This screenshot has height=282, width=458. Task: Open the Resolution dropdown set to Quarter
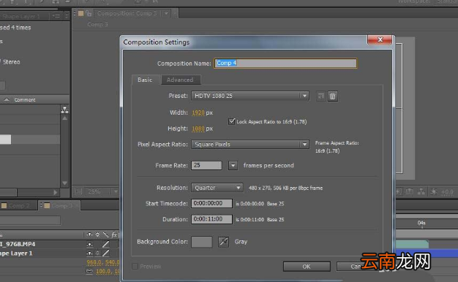[217, 188]
